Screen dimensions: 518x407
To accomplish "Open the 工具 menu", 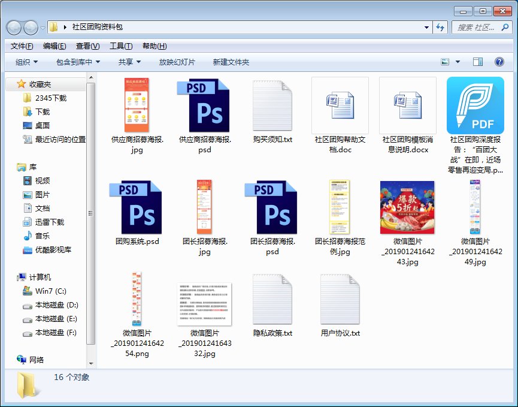I will [118, 45].
